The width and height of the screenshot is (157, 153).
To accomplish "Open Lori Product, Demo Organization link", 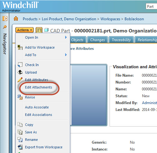I will click(x=69, y=19).
